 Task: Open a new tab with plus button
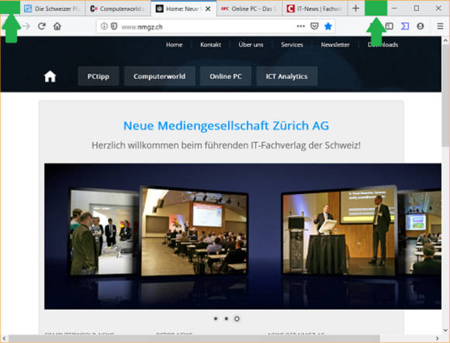point(355,9)
